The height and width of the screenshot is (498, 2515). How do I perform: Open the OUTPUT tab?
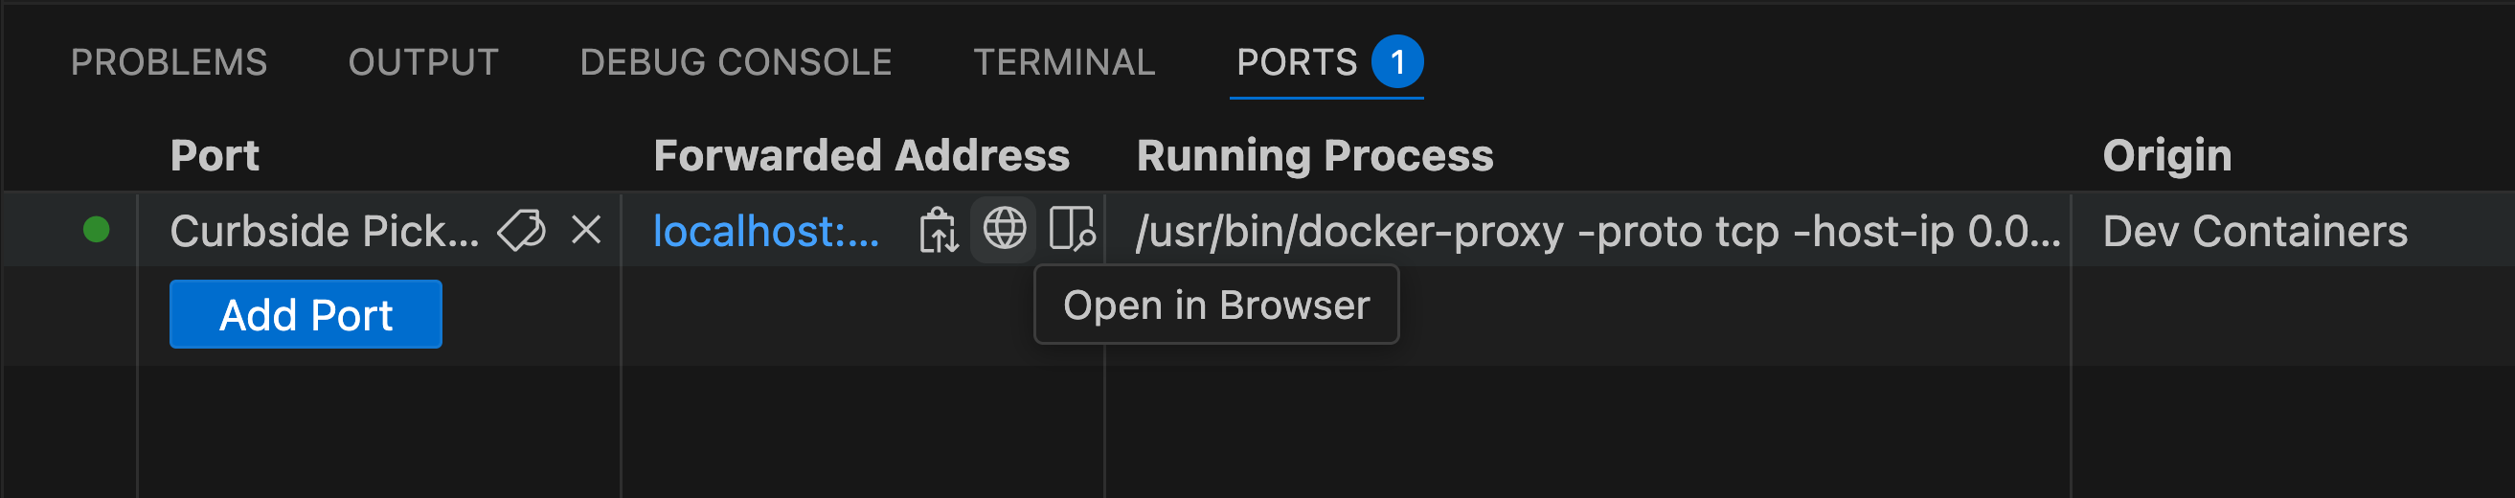tap(422, 62)
